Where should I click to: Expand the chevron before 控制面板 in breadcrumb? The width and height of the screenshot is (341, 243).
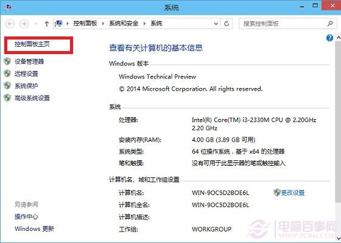pos(68,24)
